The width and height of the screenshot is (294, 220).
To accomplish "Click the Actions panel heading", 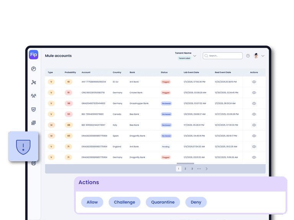I will point(89,183).
